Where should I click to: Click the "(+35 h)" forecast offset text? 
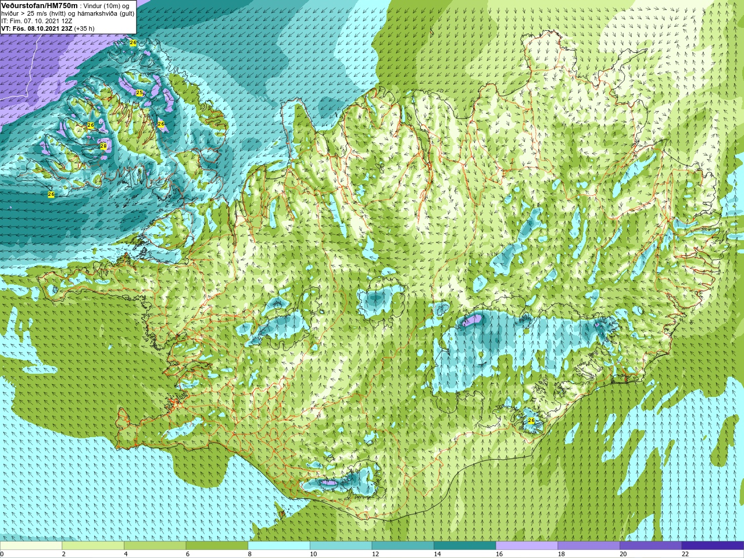coord(84,28)
